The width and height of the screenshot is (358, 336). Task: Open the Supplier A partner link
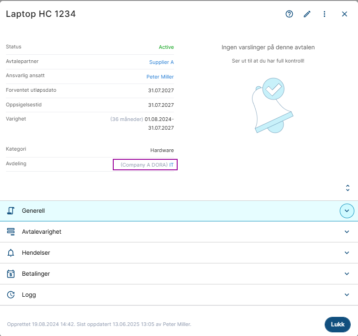(x=161, y=62)
